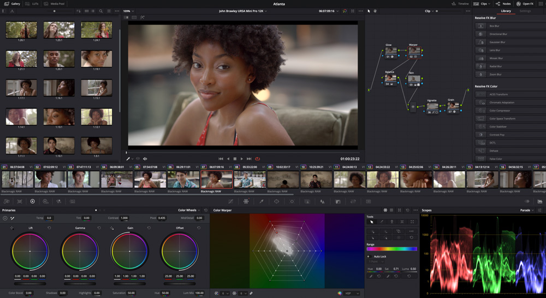Reset the Gamma wheel
This screenshot has width=546, height=298.
tap(99, 228)
